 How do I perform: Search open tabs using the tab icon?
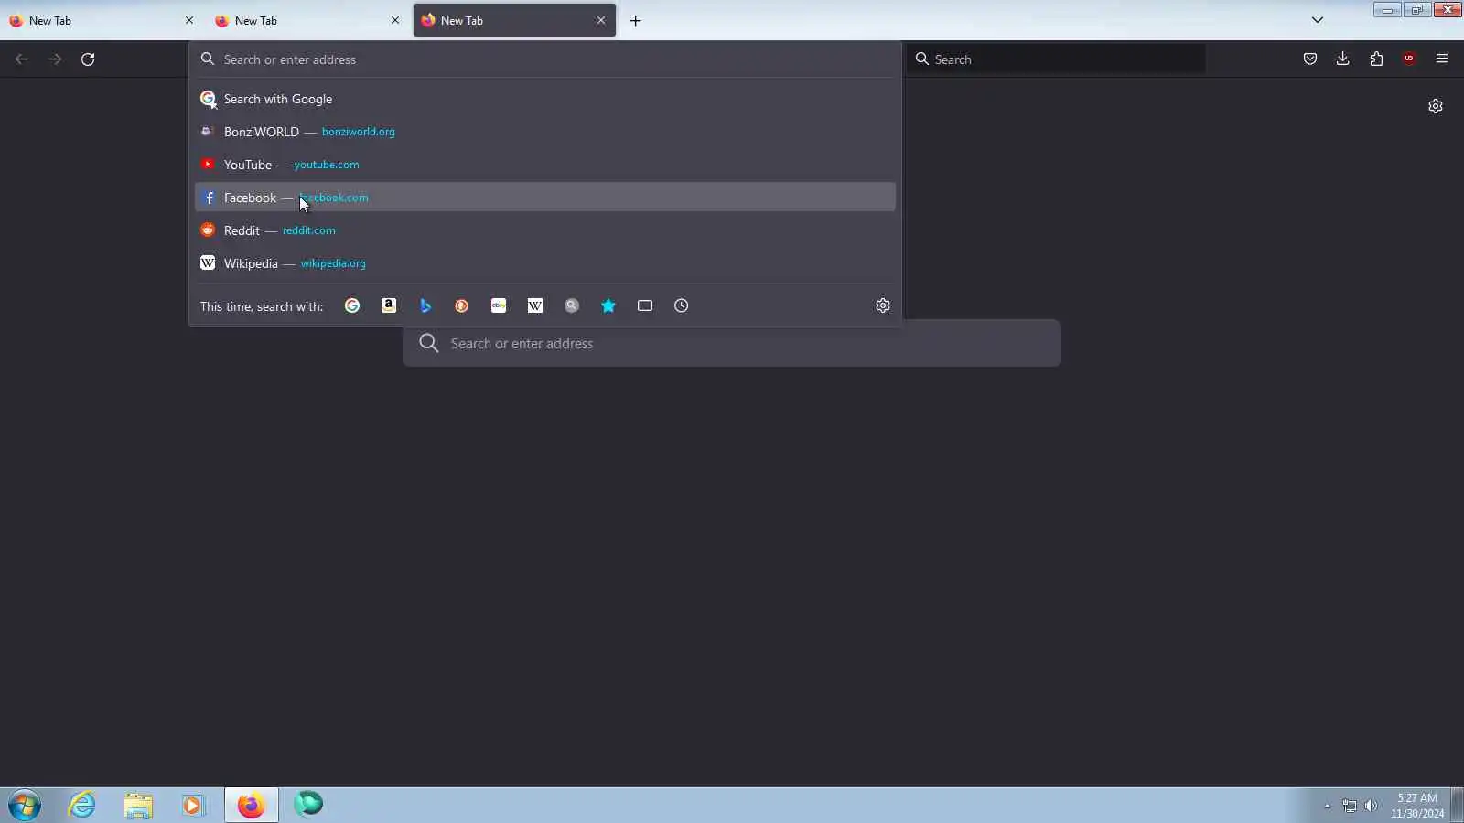pyautogui.click(x=645, y=305)
